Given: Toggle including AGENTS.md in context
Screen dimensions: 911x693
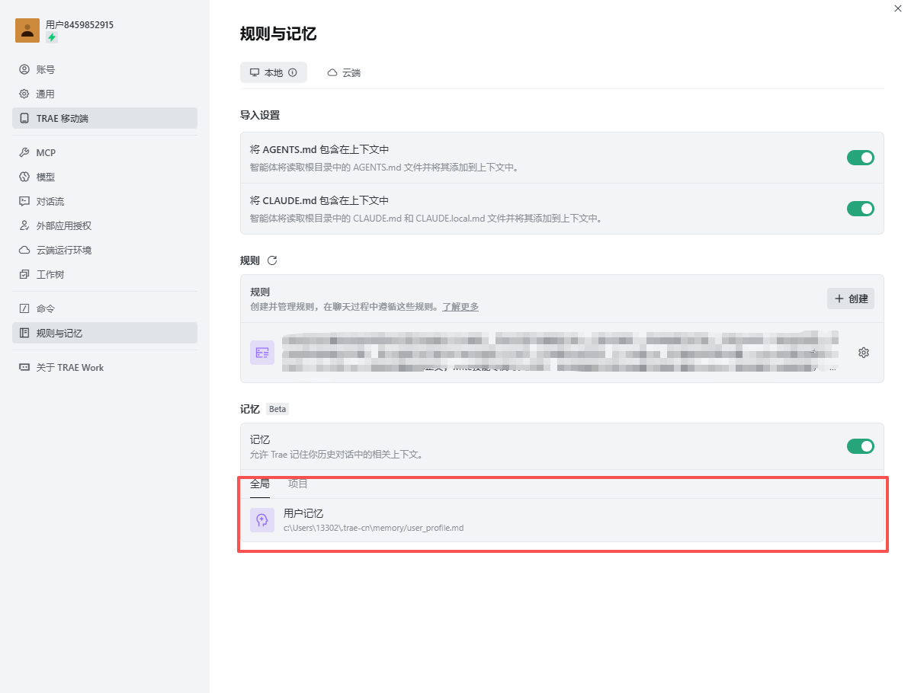Looking at the screenshot, I should (861, 158).
